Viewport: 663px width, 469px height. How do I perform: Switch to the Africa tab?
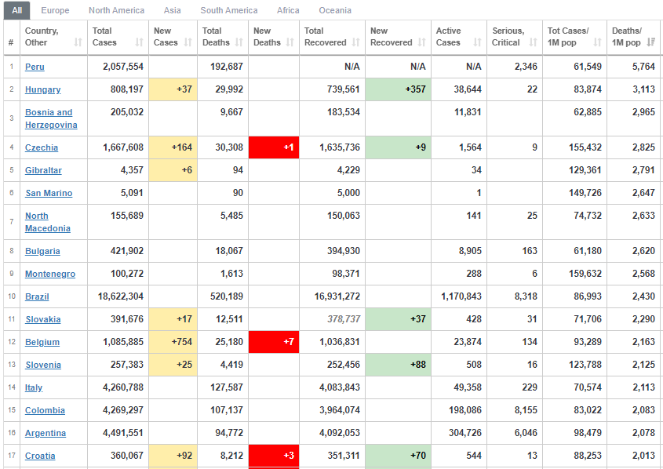point(288,10)
